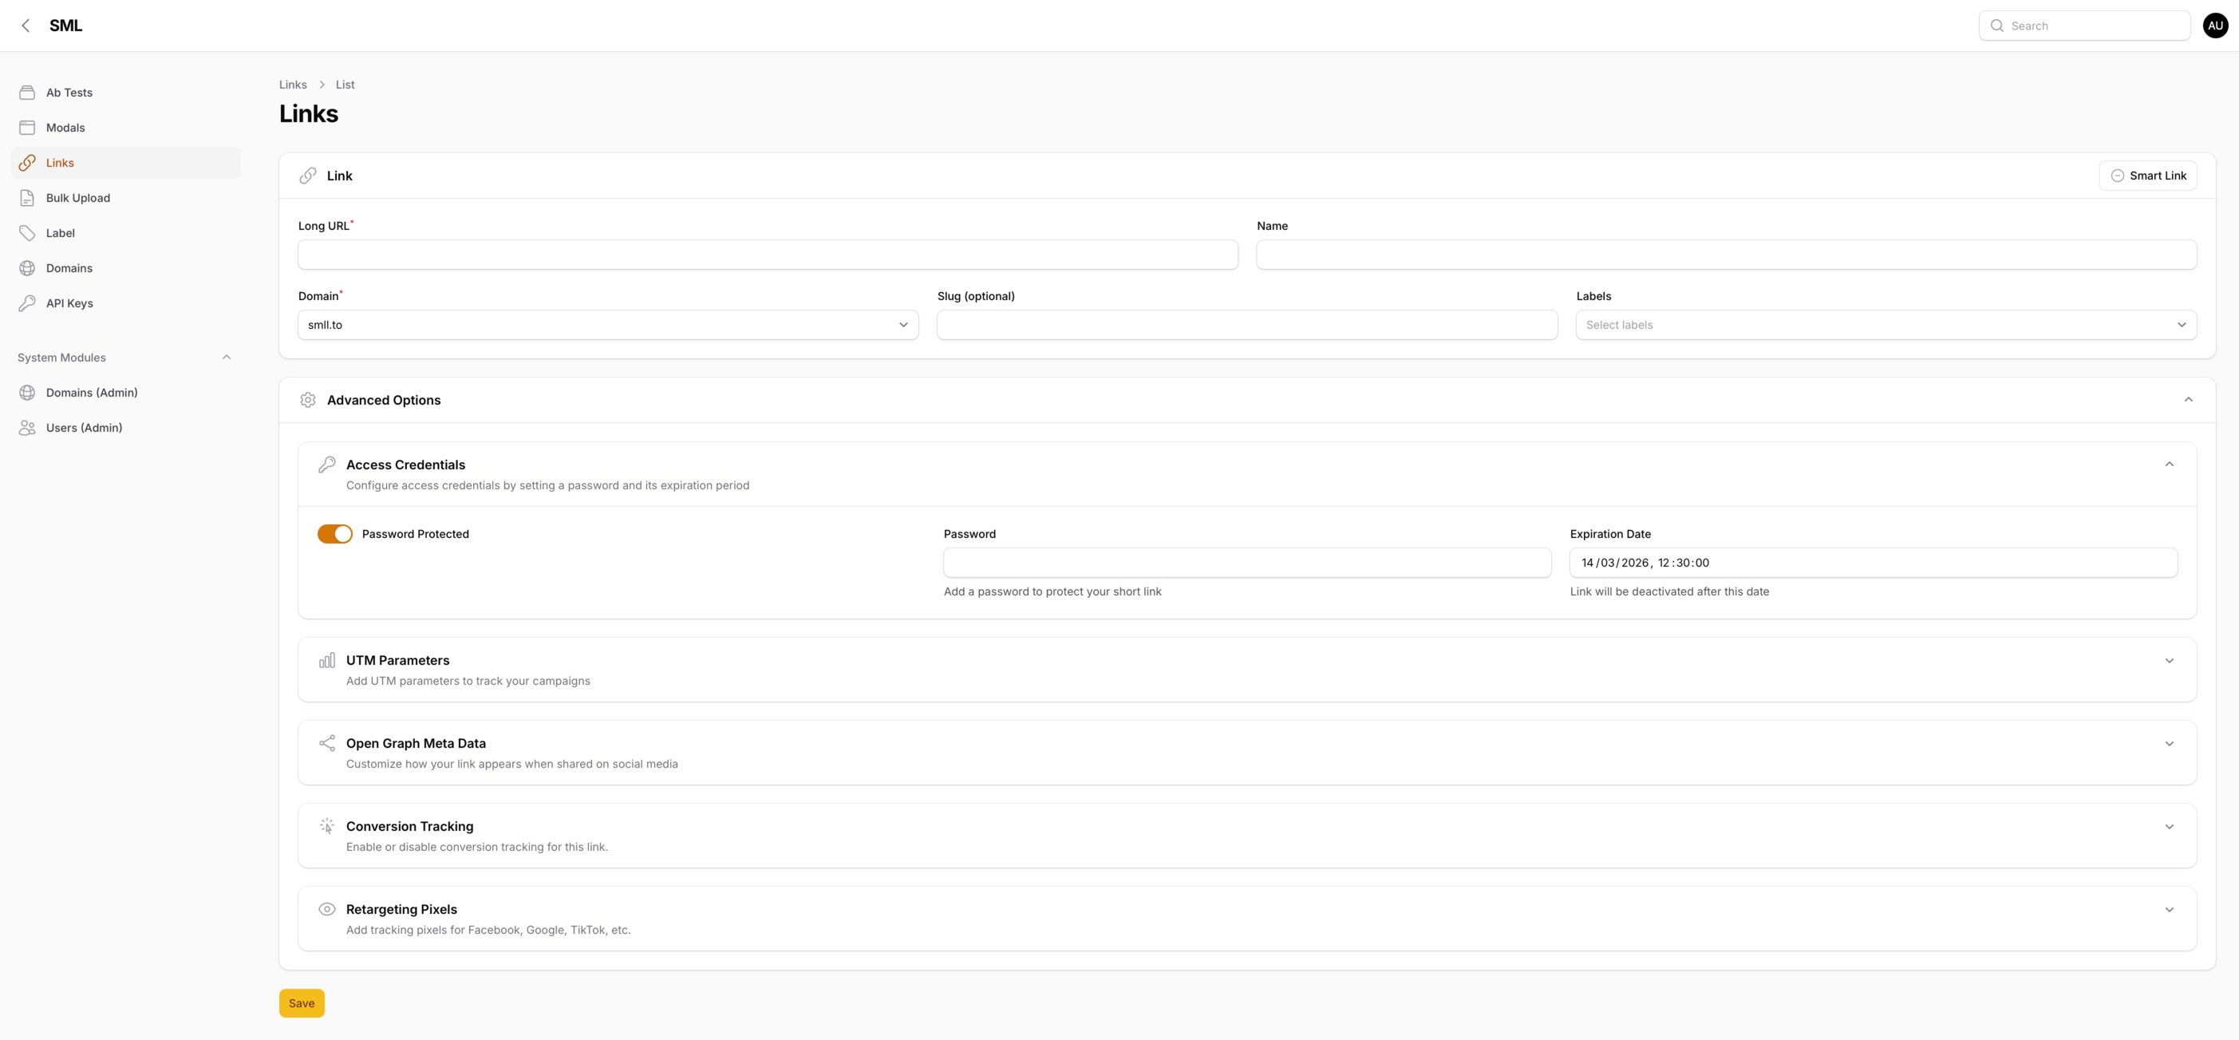Expand the Retargeting Pixels section
Image resolution: width=2239 pixels, height=1040 pixels.
tap(2169, 910)
